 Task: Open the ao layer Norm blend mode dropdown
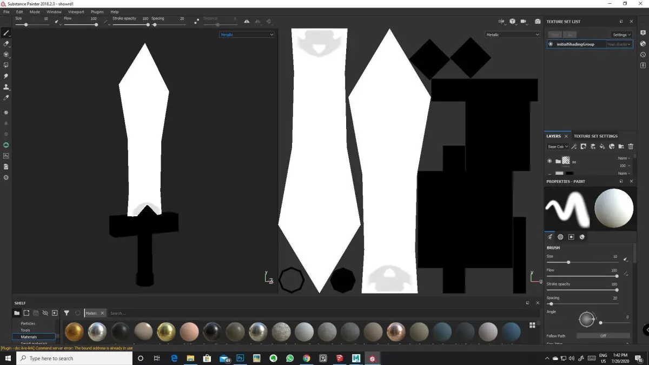tap(624, 158)
